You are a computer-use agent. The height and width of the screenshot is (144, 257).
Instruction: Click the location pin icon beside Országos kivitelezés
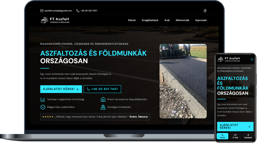click(x=103, y=107)
